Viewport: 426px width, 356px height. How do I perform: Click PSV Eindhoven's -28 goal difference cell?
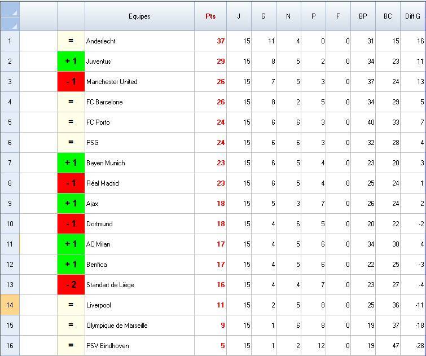point(413,346)
